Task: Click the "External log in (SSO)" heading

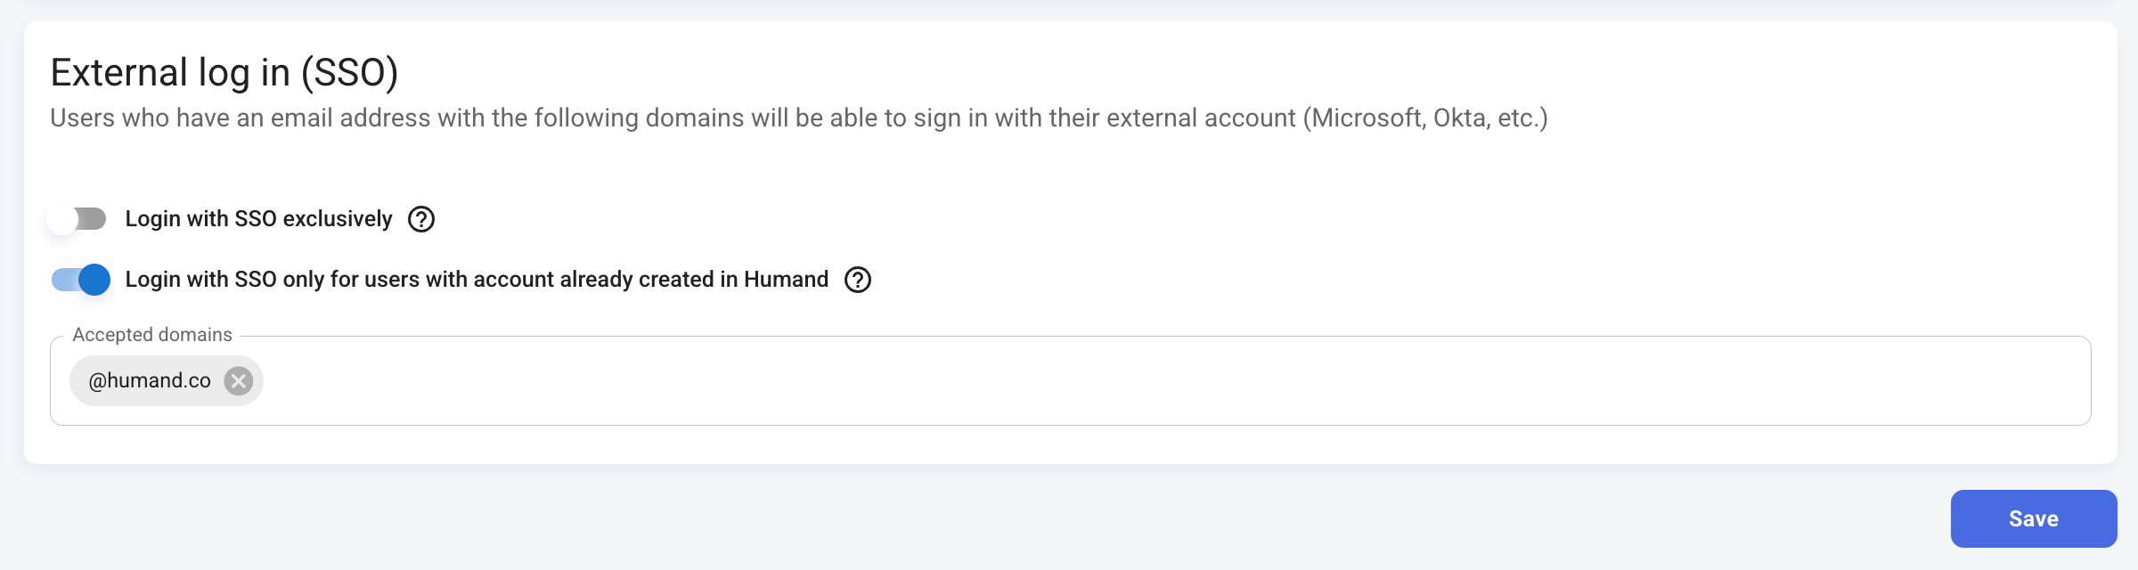Action: click(224, 72)
